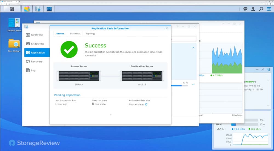Click the '8 hours later' next run value

click(99, 104)
